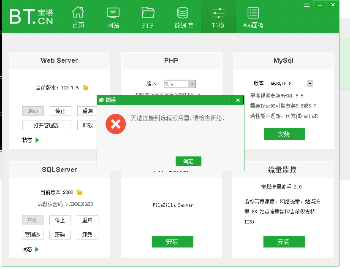Open the FTP folder icon

[148, 12]
